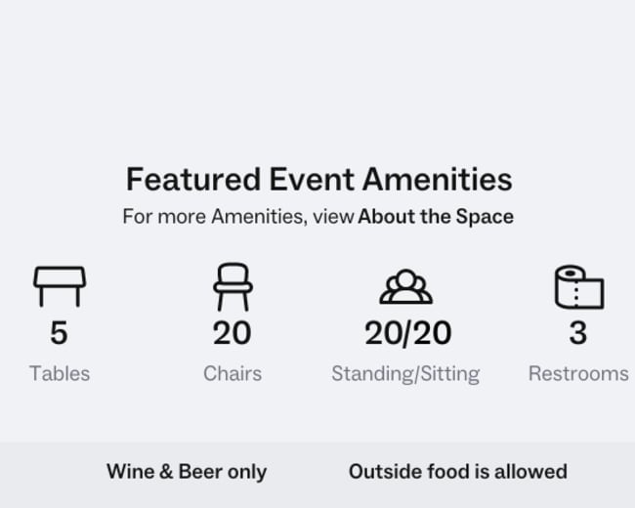Image resolution: width=635 pixels, height=508 pixels.
Task: Click the word Featured in heading
Action: (193, 179)
